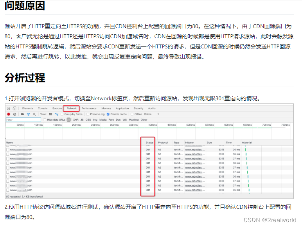The image size is (302, 226).
Task: Clear the network log with the clear icon
Action: (x=14, y=114)
